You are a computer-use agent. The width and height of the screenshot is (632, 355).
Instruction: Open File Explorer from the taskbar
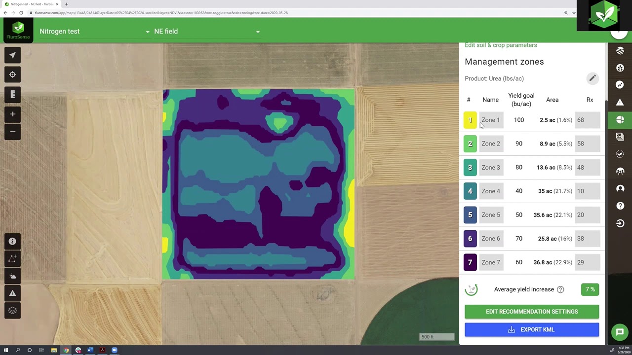point(54,350)
